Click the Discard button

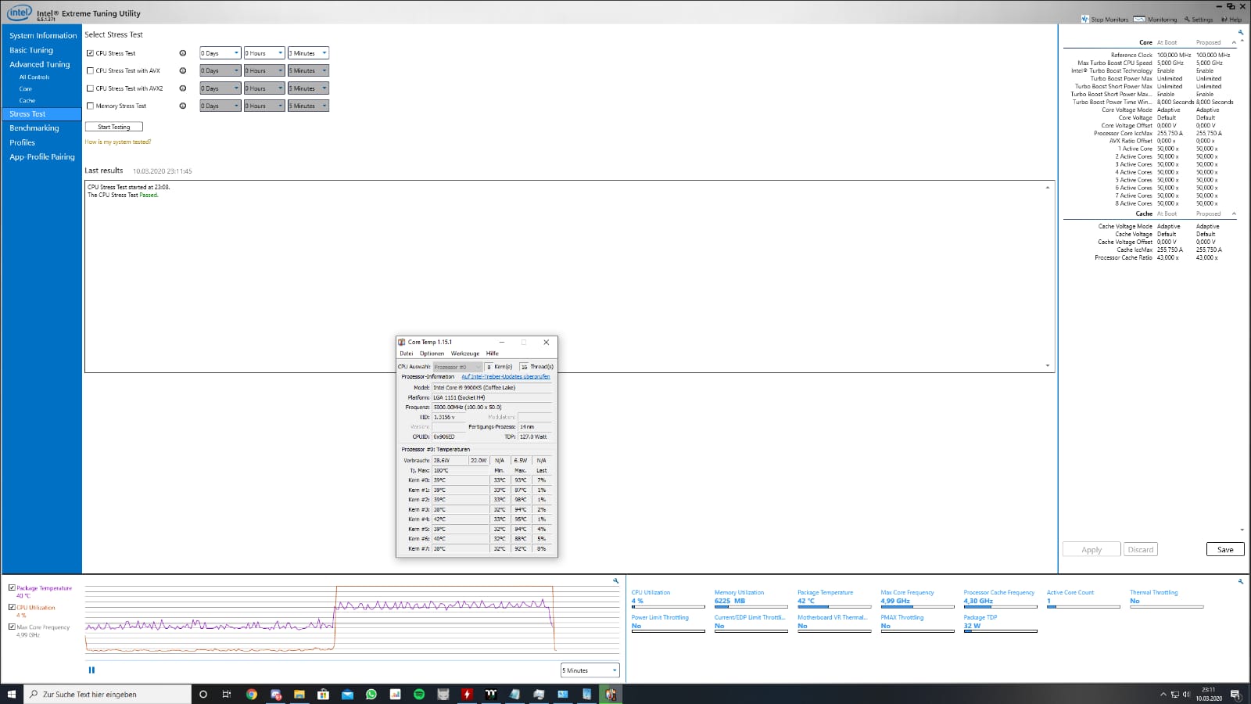click(1141, 550)
